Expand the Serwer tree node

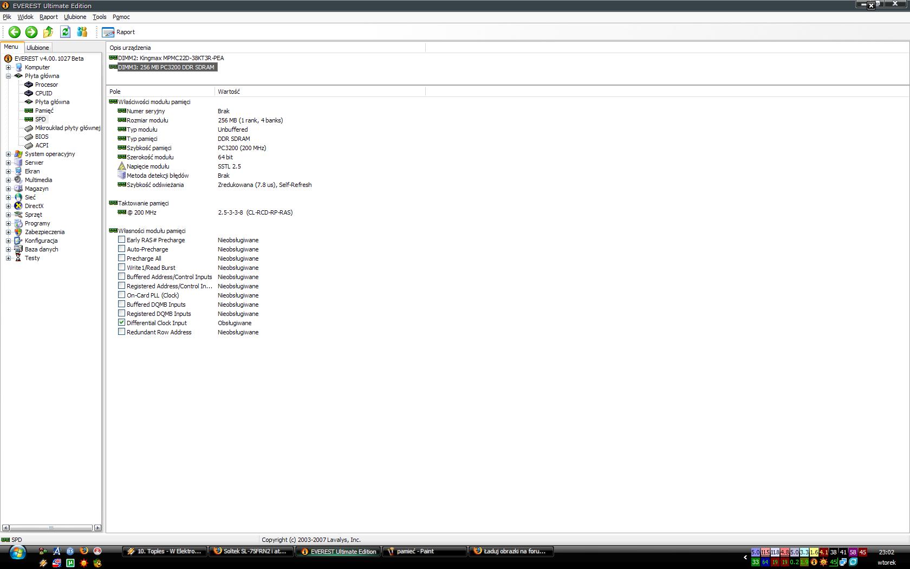coord(9,163)
